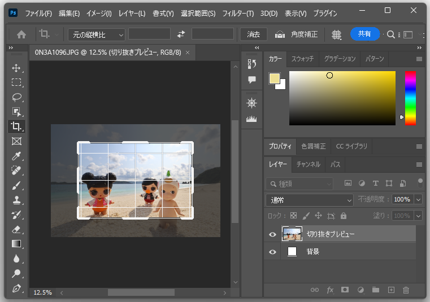
Task: Select the Pen tool
Action: click(x=16, y=288)
